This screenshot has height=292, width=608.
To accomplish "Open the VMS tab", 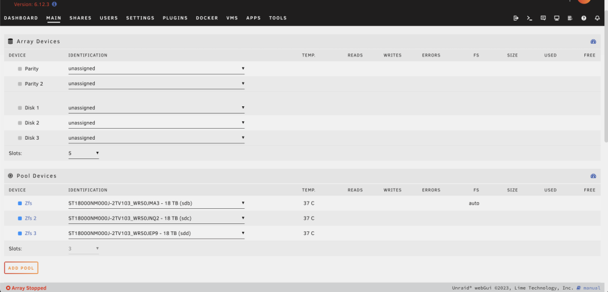I will [x=232, y=18].
